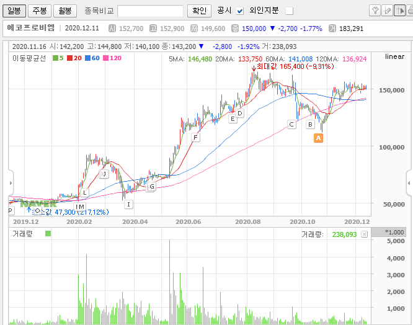Click the 종목비교 input field

pos(151,11)
